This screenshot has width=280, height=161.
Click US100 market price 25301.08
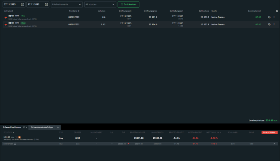coord(157,138)
